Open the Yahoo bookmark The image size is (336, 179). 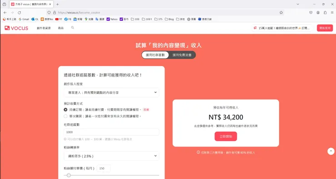coord(112,19)
